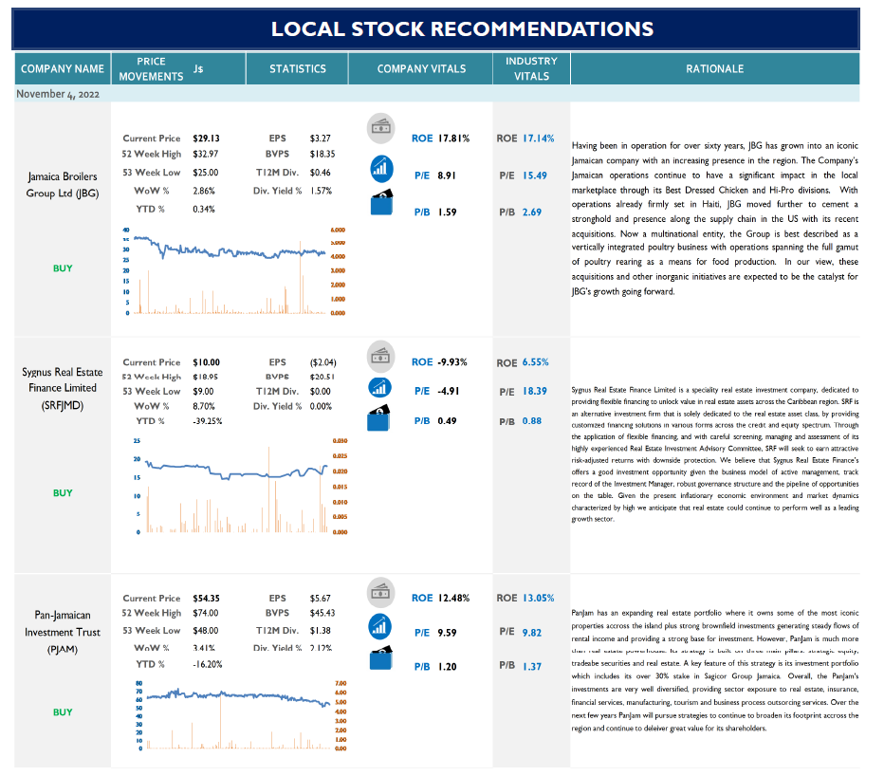The width and height of the screenshot is (884, 776).
Task: Click the PRICE MOVEMENTS column header
Action: point(151,69)
